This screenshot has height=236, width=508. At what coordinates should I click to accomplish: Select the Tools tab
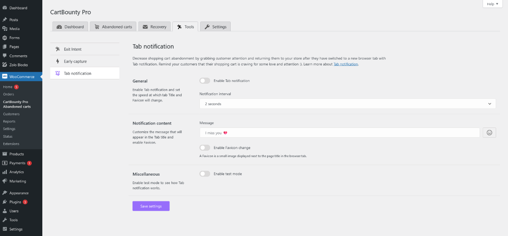coord(185,27)
